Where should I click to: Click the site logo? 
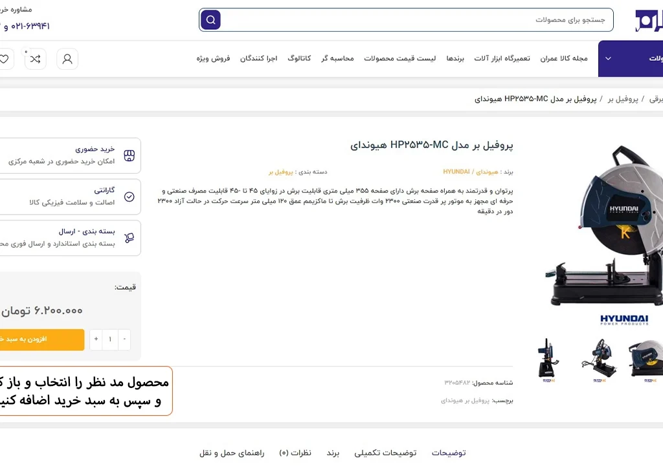649,20
